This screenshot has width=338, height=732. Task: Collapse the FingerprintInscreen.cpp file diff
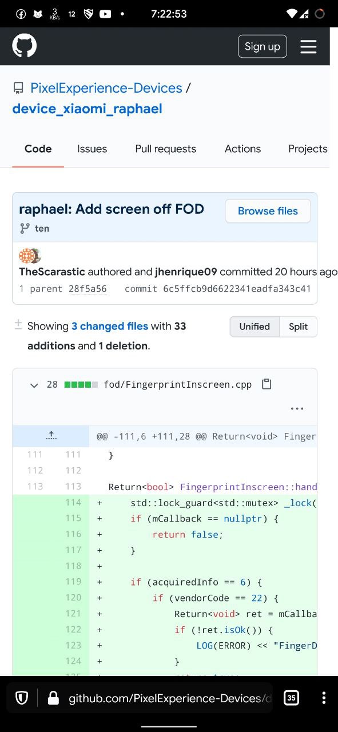34,385
